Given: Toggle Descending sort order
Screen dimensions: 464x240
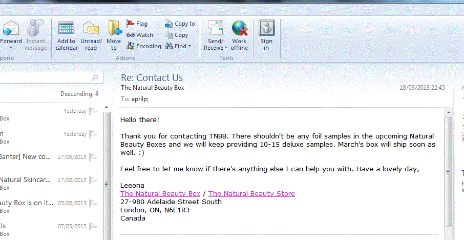Looking at the screenshot, I should pyautogui.click(x=80, y=94).
